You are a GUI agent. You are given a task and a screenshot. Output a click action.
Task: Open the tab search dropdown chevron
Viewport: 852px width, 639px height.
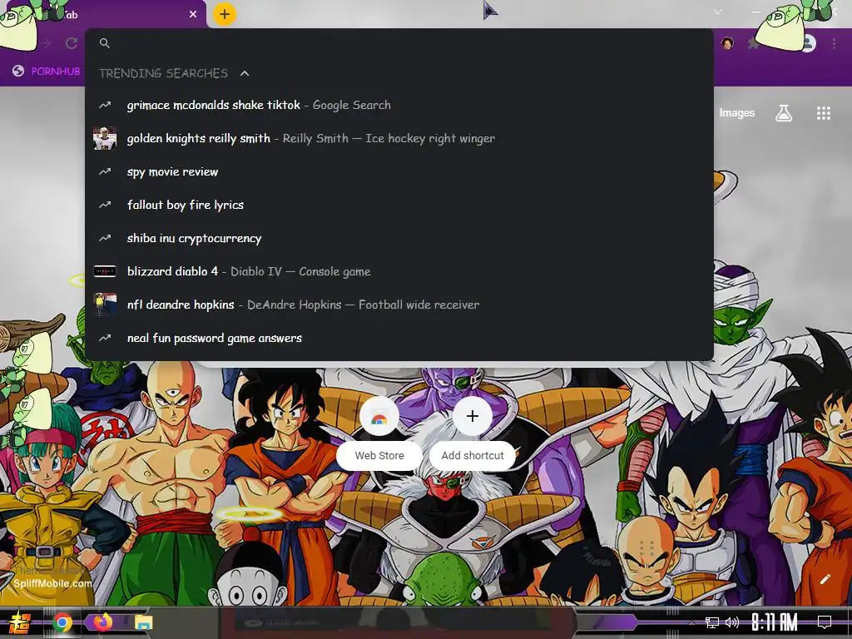pyautogui.click(x=718, y=12)
